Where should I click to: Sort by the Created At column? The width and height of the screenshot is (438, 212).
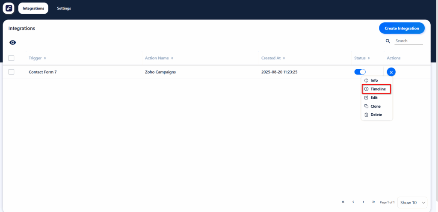[273, 58]
